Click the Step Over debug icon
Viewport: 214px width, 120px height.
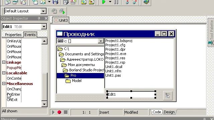pos(135,2)
